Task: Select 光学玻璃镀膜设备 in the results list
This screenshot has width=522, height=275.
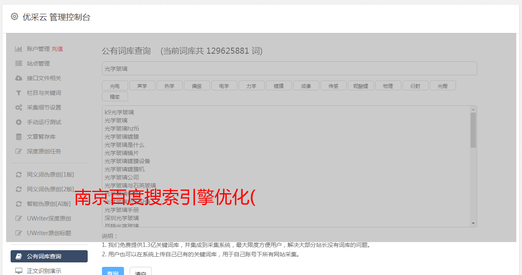Action: click(x=127, y=161)
